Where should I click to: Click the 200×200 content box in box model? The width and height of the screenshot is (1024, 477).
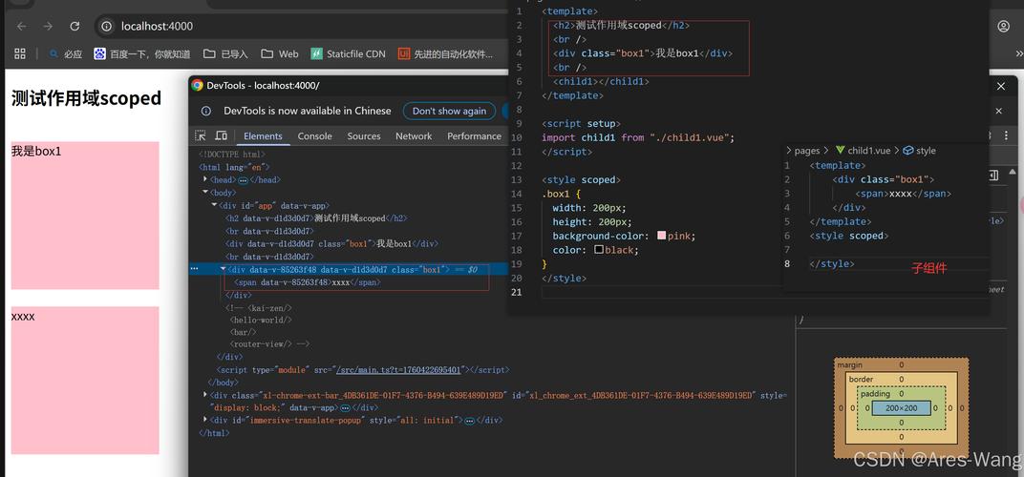coord(901,407)
